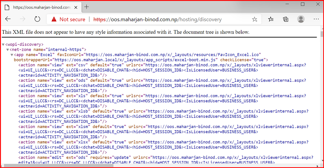Image resolution: width=324 pixels, height=168 pixels.
Task: Click the forward navigation arrow
Action: pyautogui.click(x=23, y=19)
